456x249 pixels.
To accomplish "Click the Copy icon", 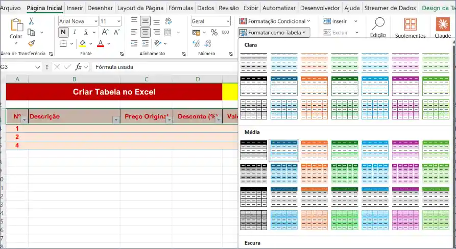I will [x=31, y=32].
